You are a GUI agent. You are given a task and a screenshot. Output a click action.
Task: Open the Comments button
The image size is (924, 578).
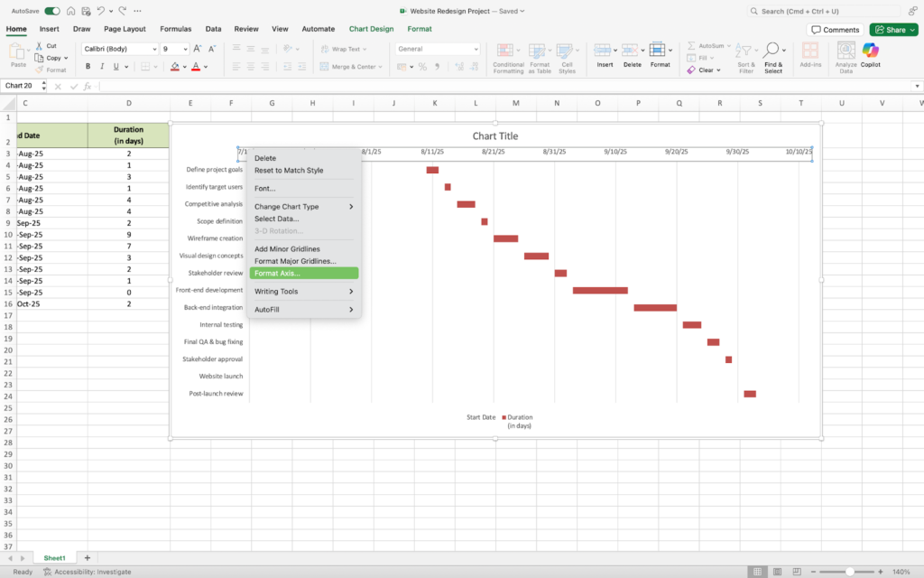pos(835,30)
